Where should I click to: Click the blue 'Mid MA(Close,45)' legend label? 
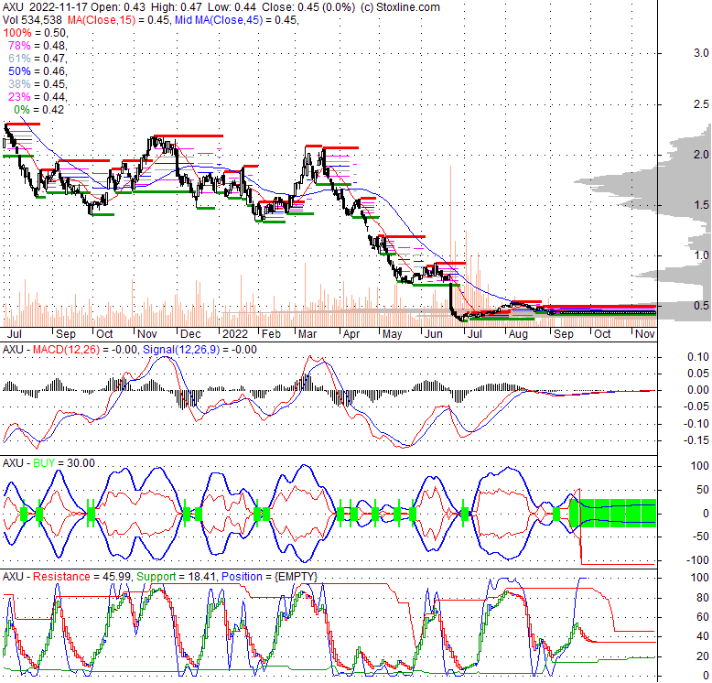click(x=219, y=20)
